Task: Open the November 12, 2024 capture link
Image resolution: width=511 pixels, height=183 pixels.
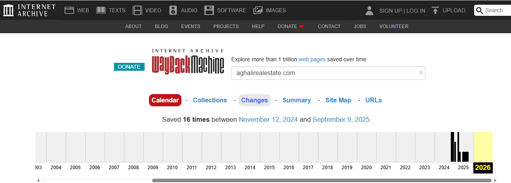Action: click(269, 119)
